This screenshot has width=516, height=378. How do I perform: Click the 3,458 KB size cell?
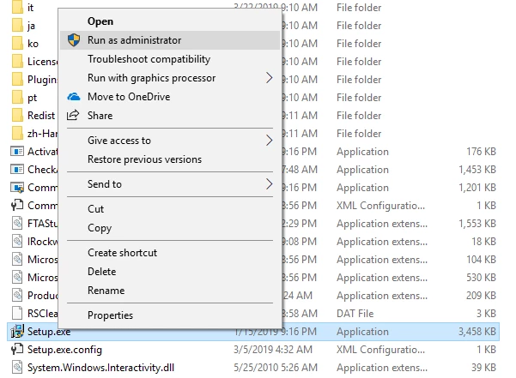coord(477,332)
